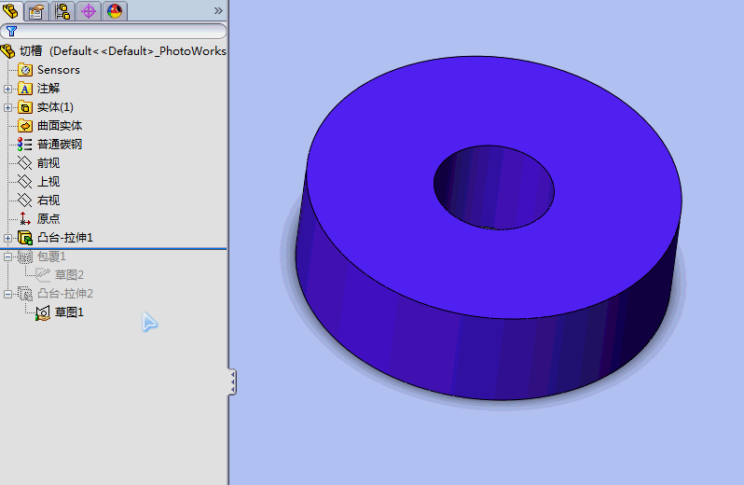Select the 前视 plane label
The image size is (744, 485).
[x=48, y=163]
